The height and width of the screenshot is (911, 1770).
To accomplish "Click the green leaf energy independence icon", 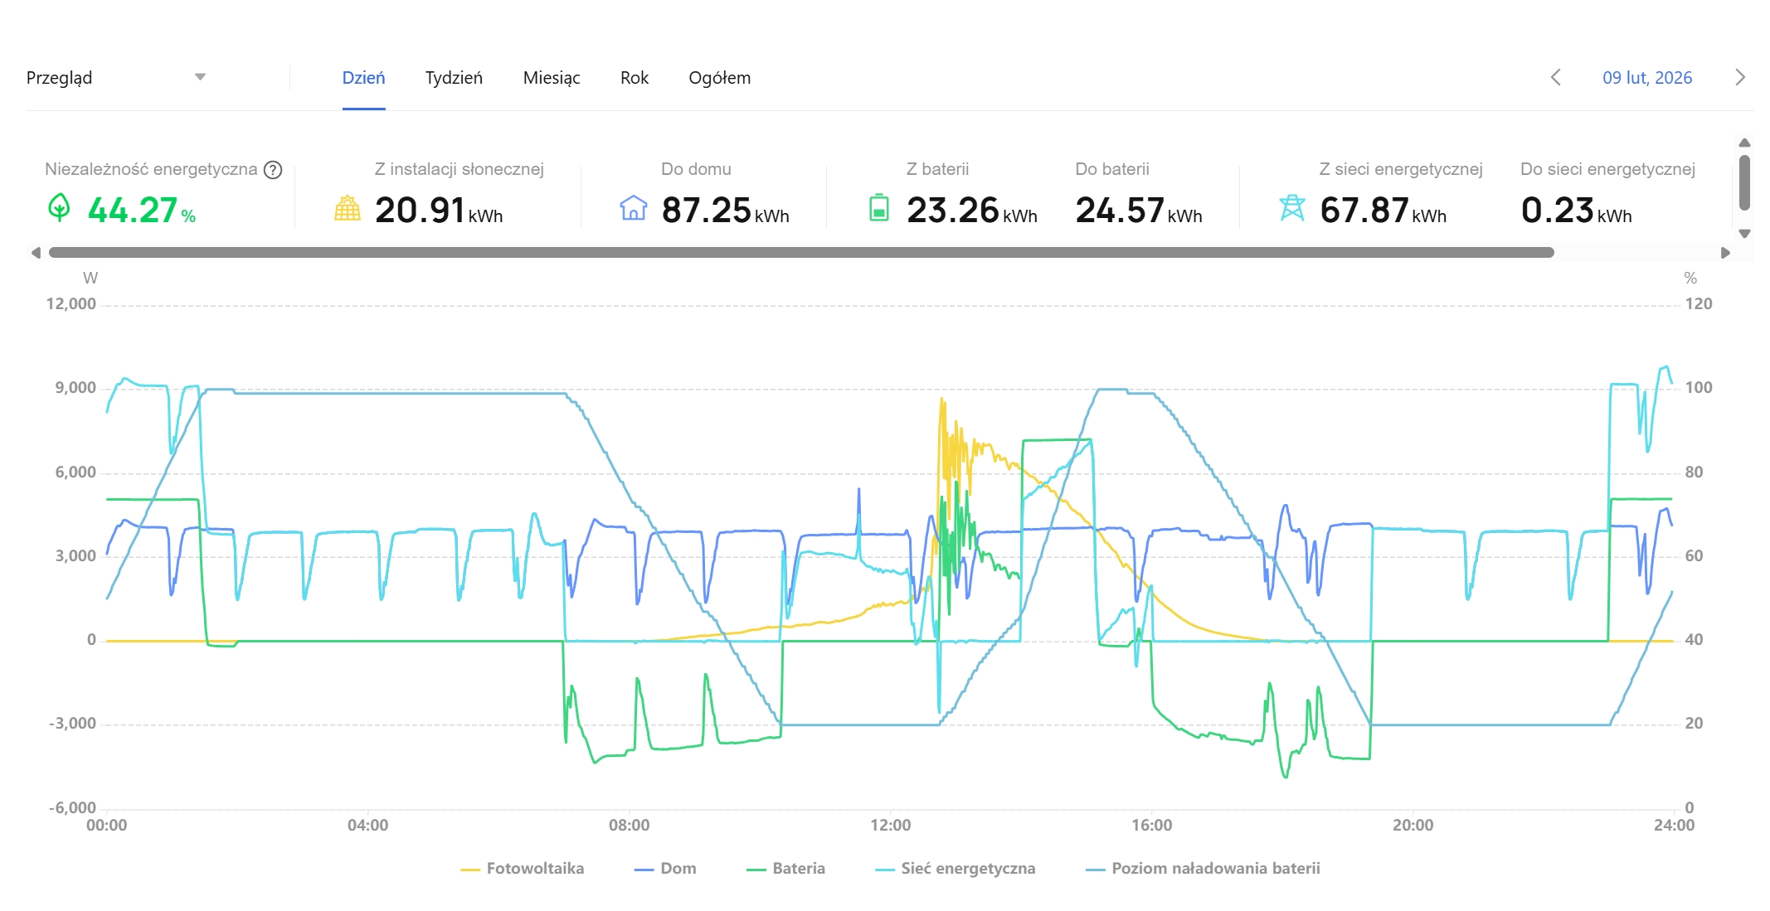I will tap(59, 208).
